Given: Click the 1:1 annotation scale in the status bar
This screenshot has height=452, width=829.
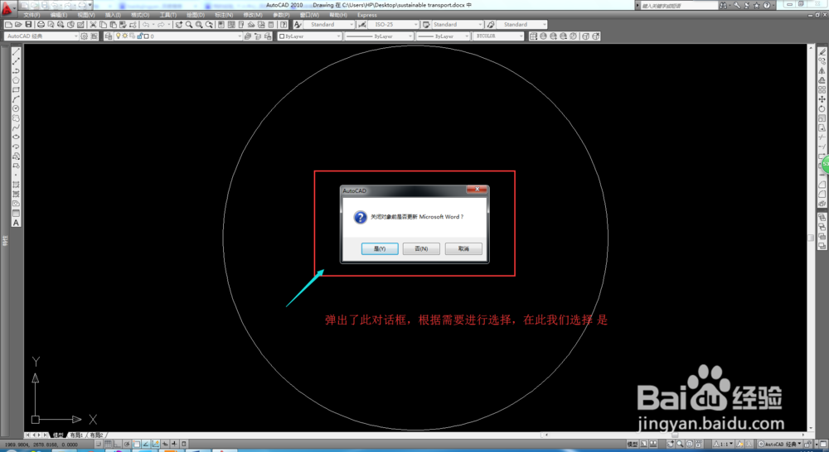Looking at the screenshot, I should click(x=723, y=444).
